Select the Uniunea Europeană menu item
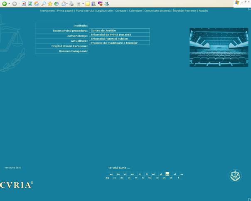The height and width of the screenshot is (201, 251). (62, 51)
